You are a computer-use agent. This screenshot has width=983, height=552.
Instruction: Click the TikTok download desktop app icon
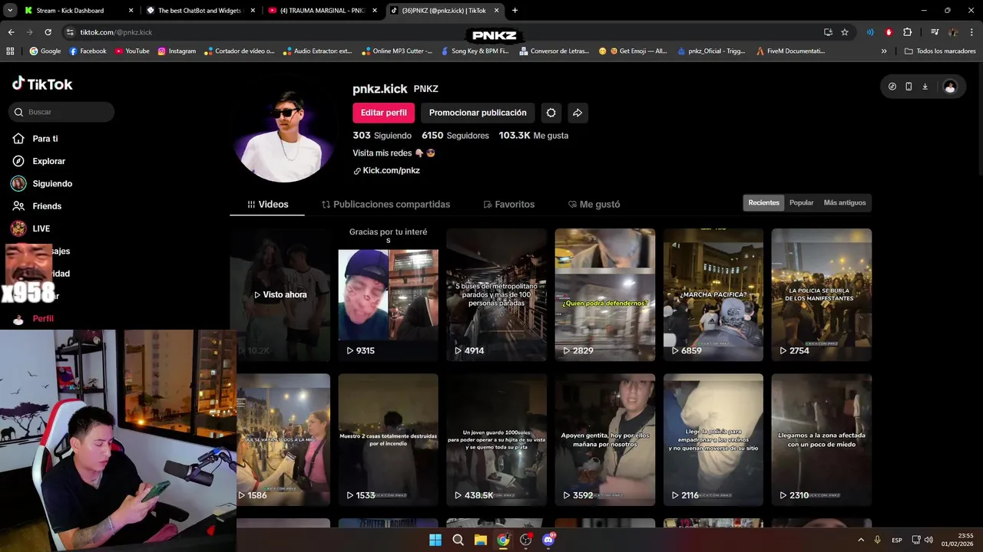[x=925, y=87]
